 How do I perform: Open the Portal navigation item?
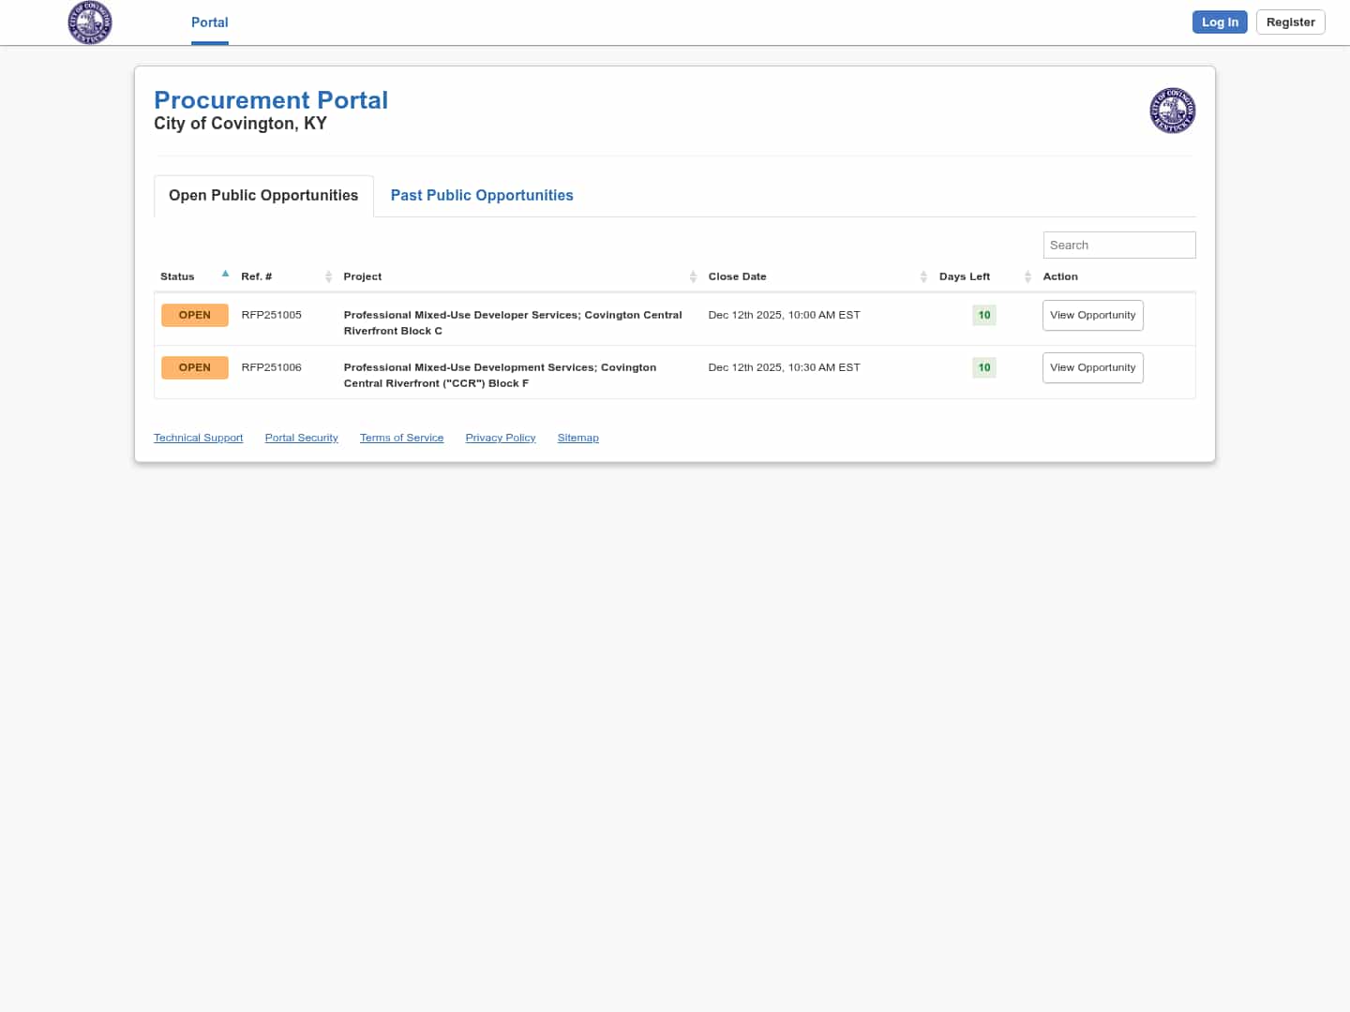tap(209, 22)
